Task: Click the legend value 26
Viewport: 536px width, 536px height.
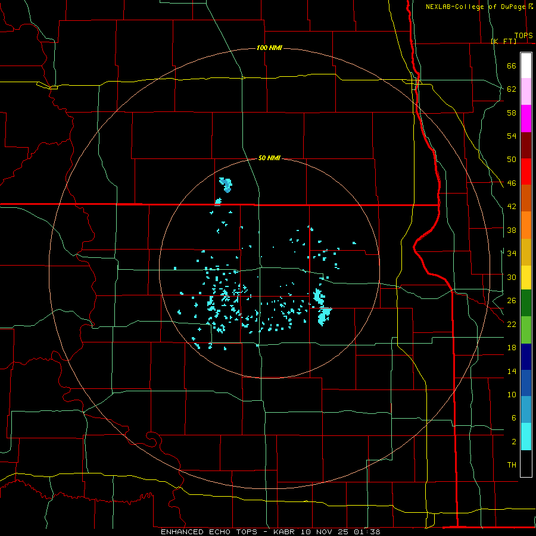Action: (x=512, y=301)
